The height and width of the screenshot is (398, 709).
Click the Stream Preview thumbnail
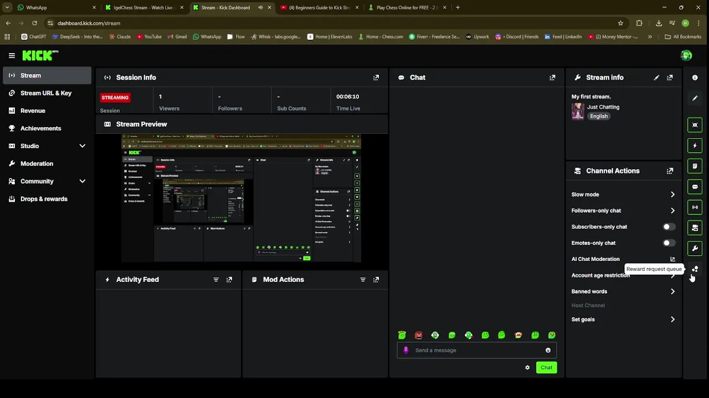(242, 198)
